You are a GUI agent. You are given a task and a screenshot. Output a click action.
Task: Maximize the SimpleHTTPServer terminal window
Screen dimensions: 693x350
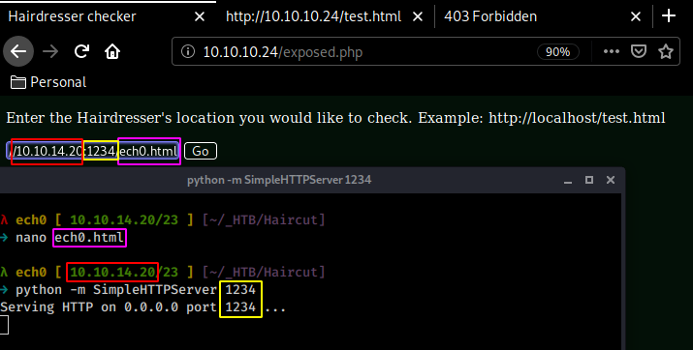tap(589, 180)
